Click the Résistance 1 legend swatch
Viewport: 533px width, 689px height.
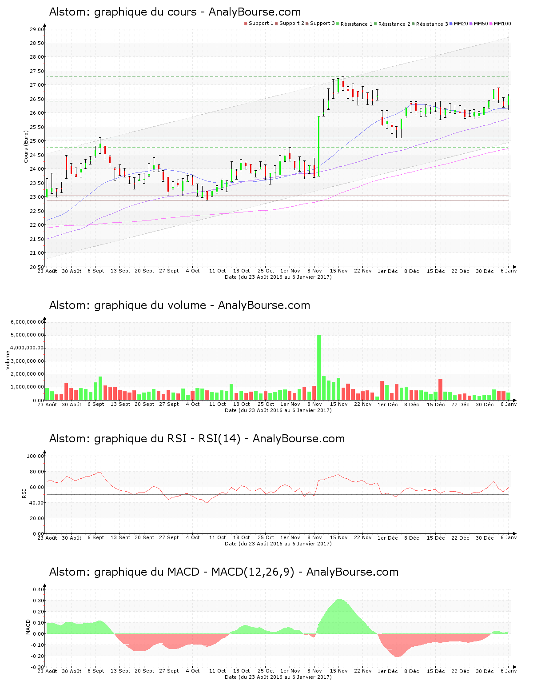pos(338,24)
